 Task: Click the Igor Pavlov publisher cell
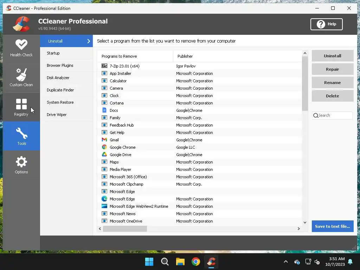(186, 66)
